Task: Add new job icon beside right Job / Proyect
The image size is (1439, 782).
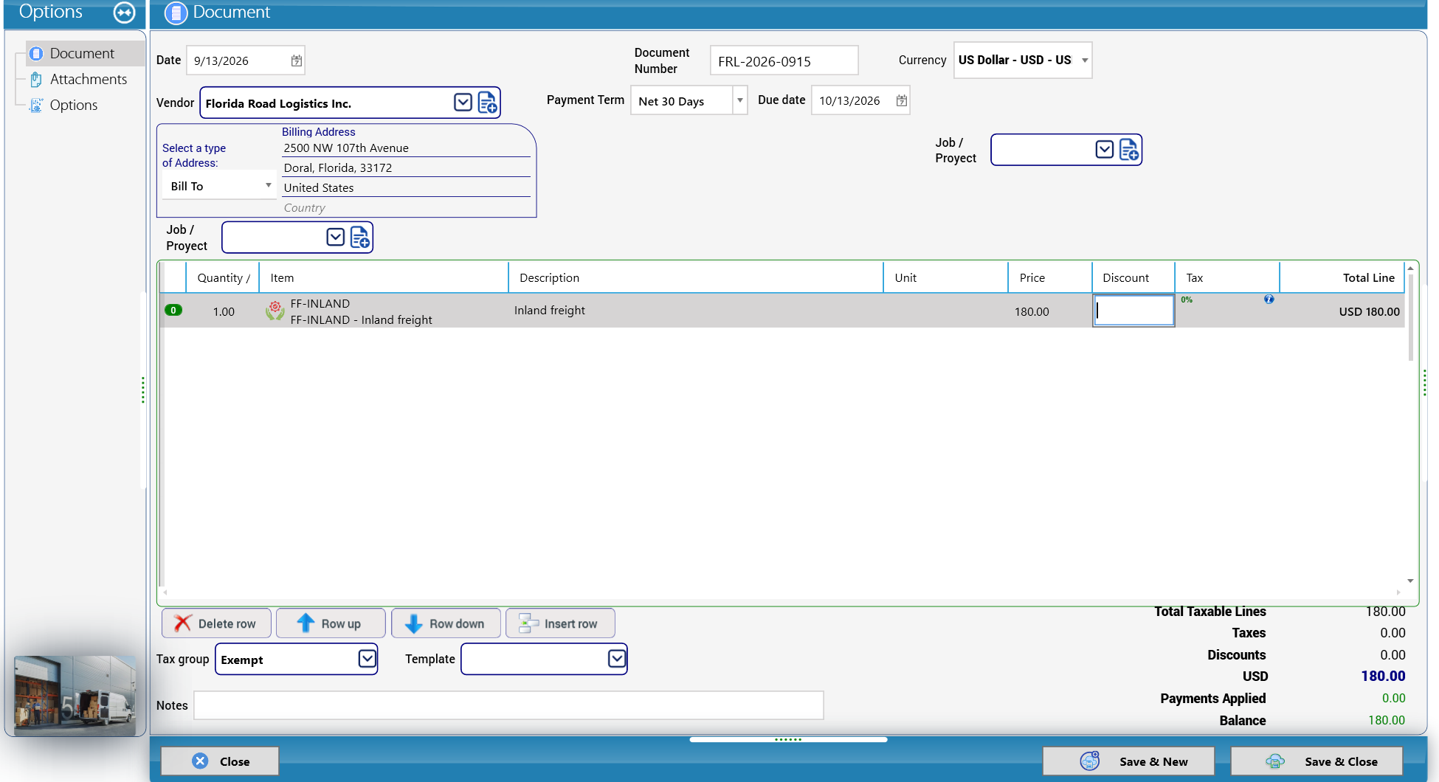Action: point(1129,150)
